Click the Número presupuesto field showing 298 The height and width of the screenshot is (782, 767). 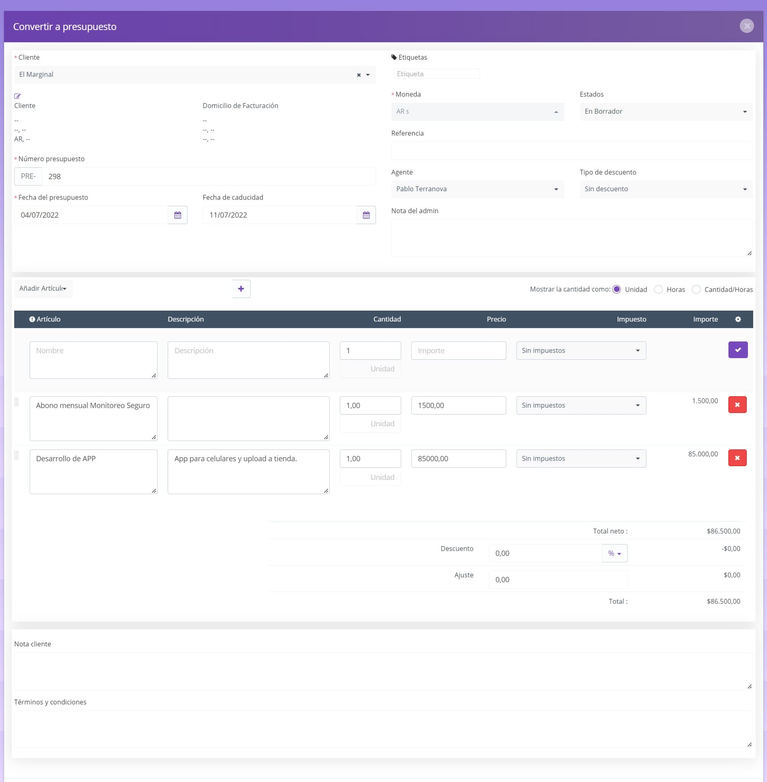(209, 176)
